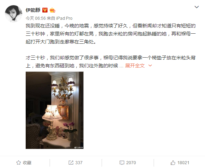Open the post timestamp 今天 06:56
Image resolution: width=205 pixels, height=168 pixels.
[x=36, y=18]
